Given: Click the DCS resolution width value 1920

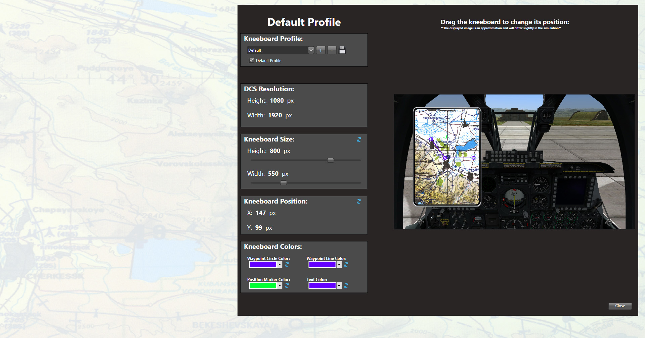Looking at the screenshot, I should 275,115.
